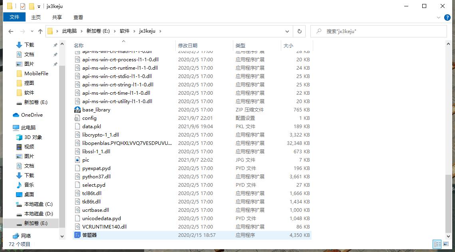
Task: Click the back navigation arrow
Action: tap(11, 31)
